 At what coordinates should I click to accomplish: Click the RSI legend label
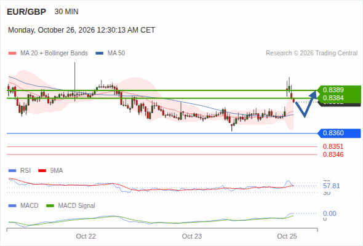tap(25, 171)
